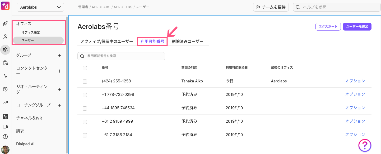
Task: Check the box for +61 7 3186 2184
Action: pos(85,135)
